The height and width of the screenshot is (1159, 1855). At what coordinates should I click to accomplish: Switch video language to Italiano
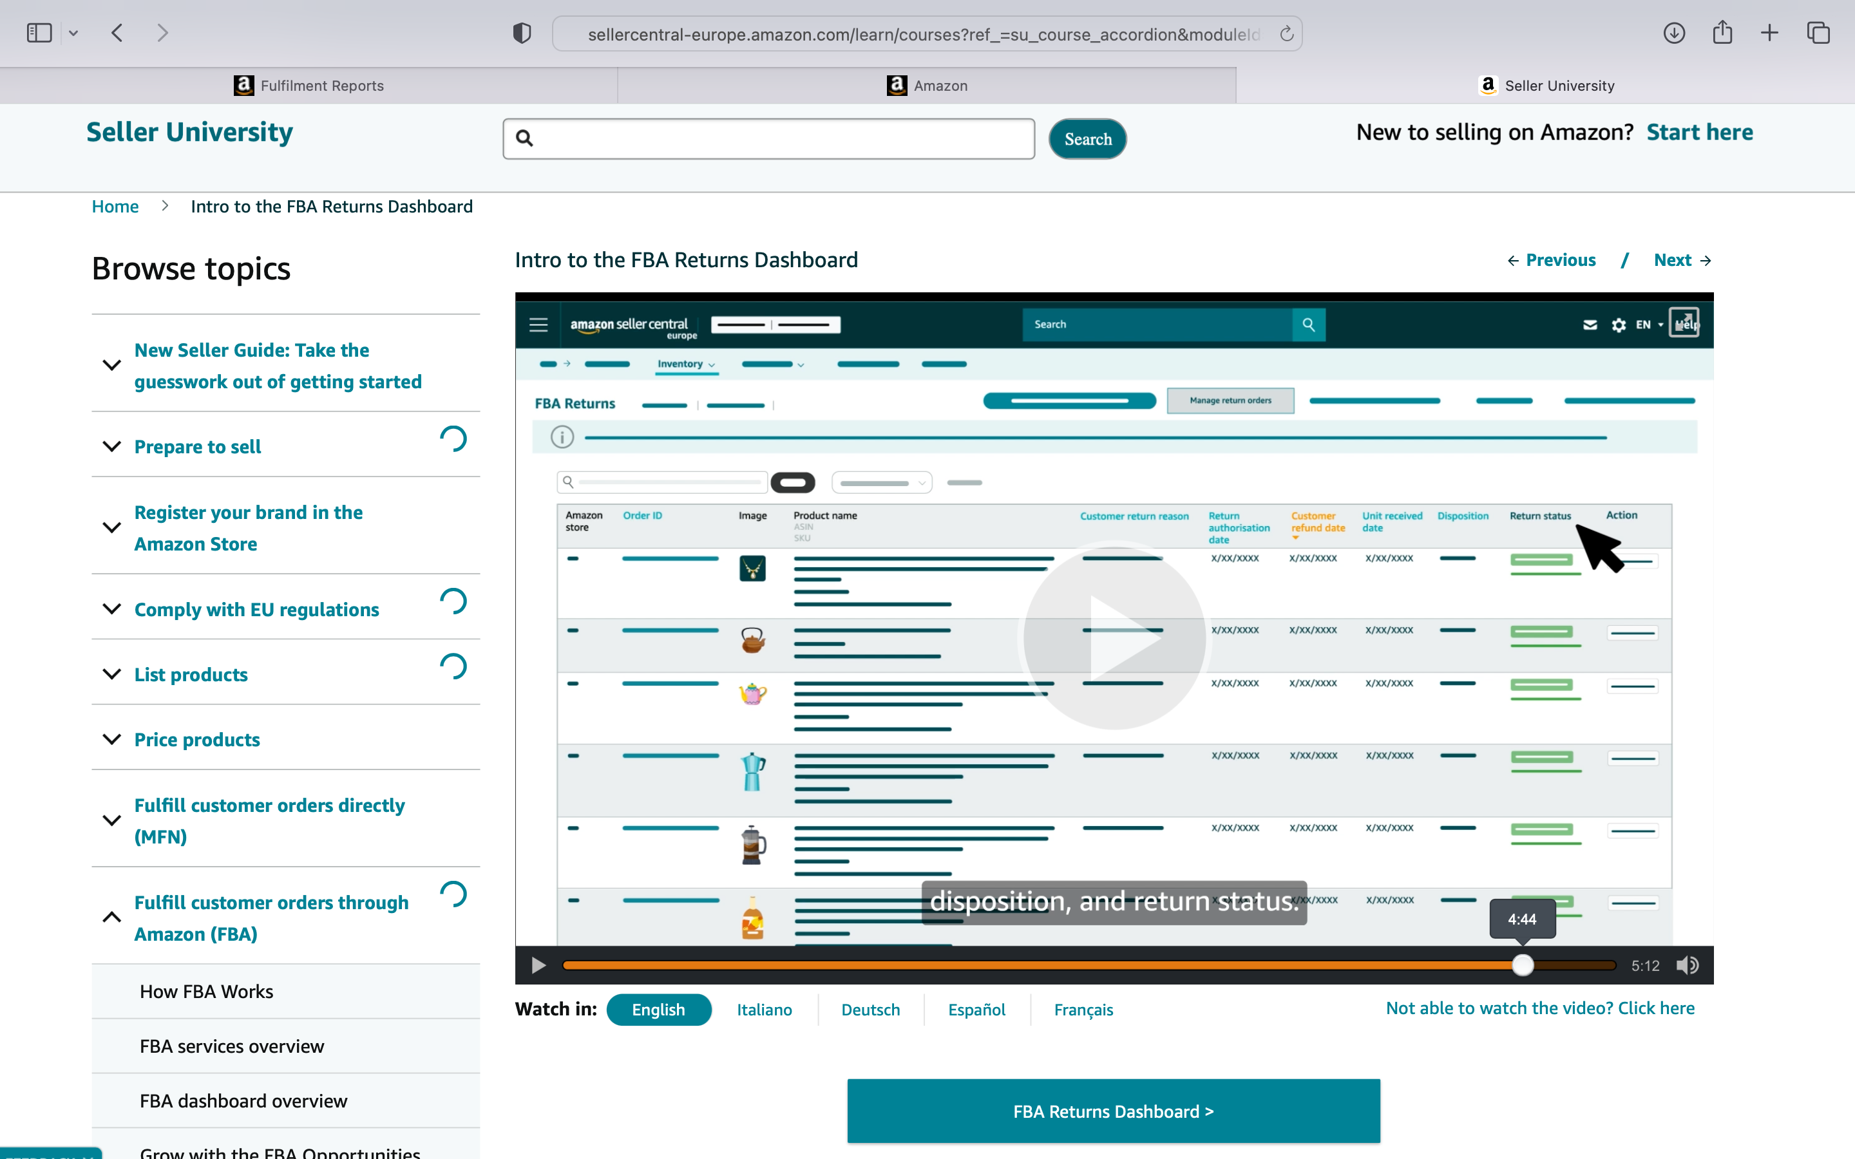765,1010
